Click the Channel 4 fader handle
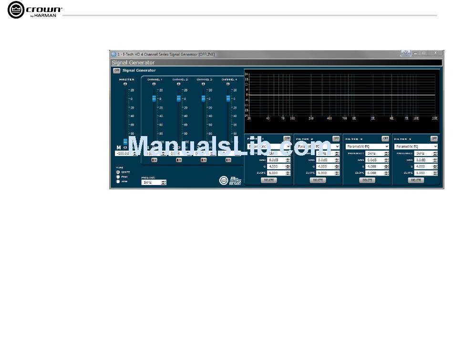Screen dimensions: 453x343 [228, 98]
